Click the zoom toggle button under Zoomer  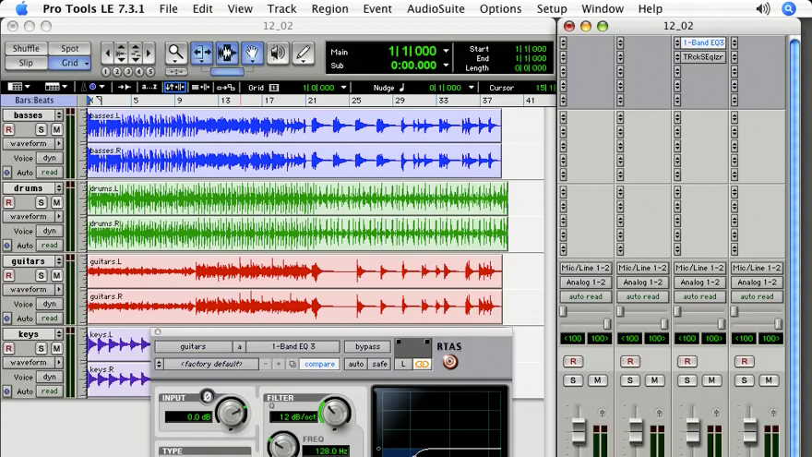tap(176, 71)
